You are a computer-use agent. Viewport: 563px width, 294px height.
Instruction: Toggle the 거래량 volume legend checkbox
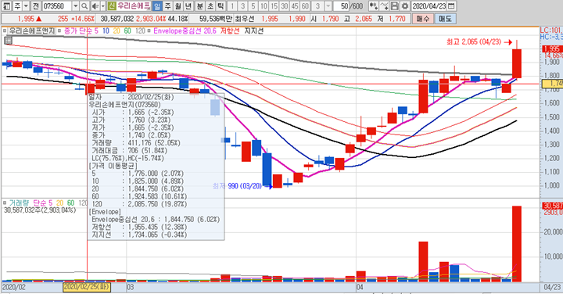(5, 203)
